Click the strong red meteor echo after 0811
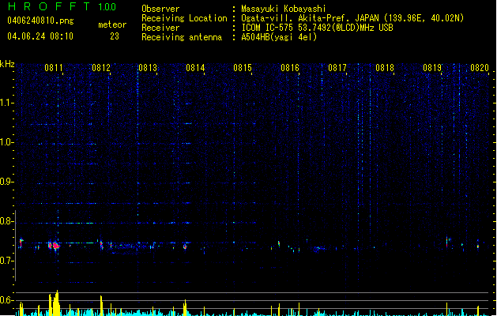The width and height of the screenshot is (497, 316). (56, 246)
